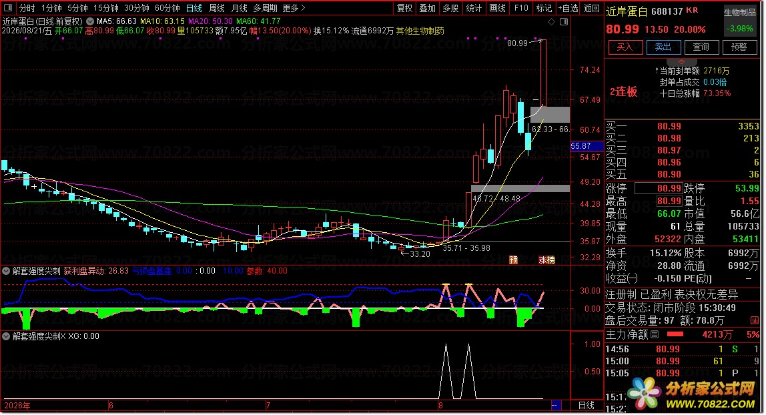
Task: Click the red 主力净额 inflow bar
Action: (x=675, y=334)
